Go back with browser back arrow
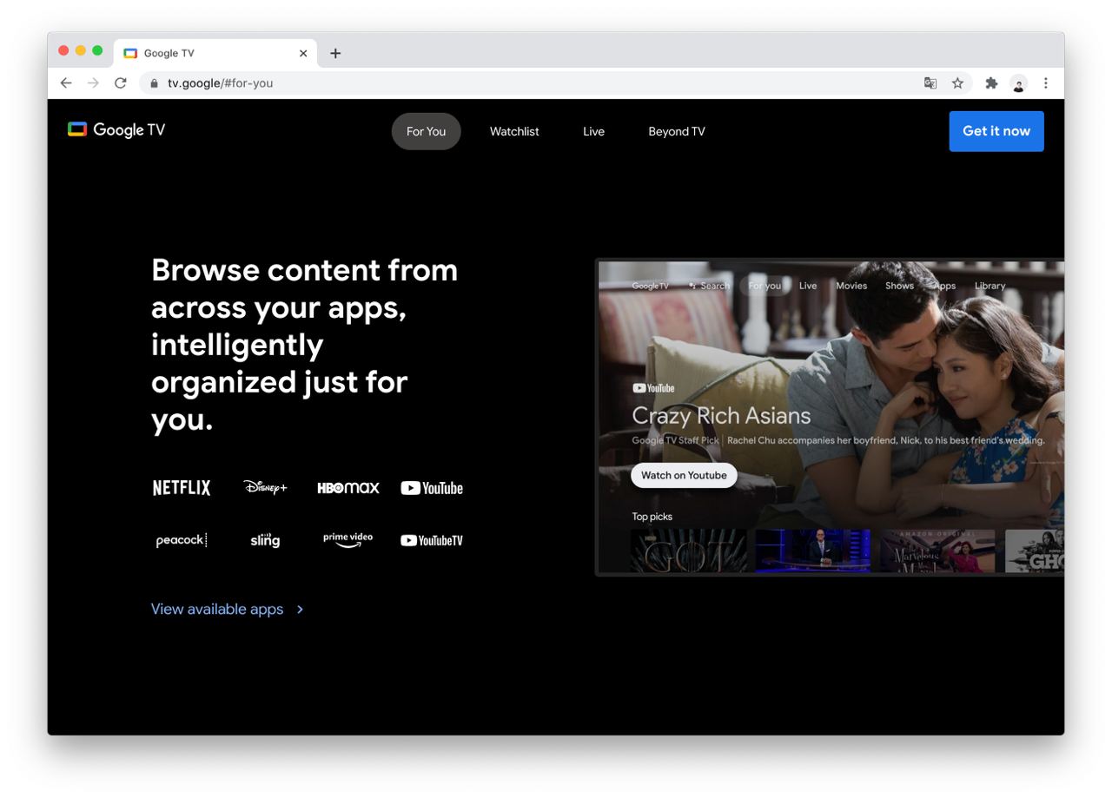 coord(66,83)
